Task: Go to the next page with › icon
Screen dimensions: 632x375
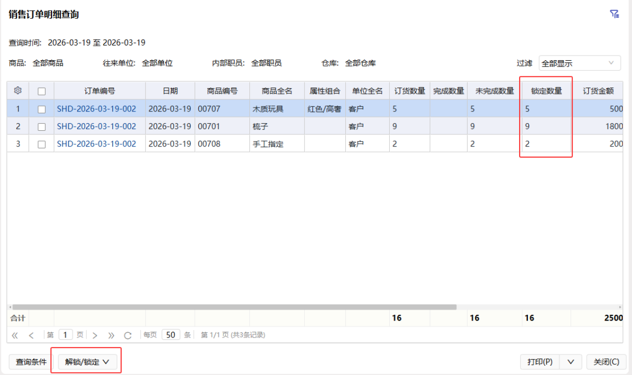Action: 95,334
